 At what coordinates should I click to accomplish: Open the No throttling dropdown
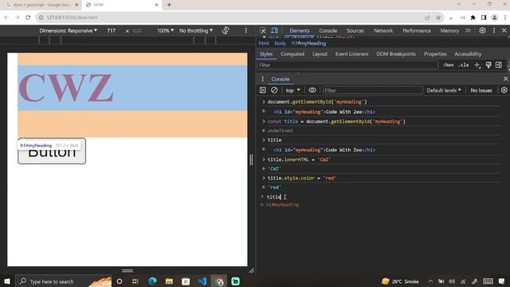tap(196, 30)
